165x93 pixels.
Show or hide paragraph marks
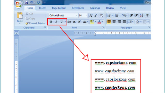(x=147, y=16)
